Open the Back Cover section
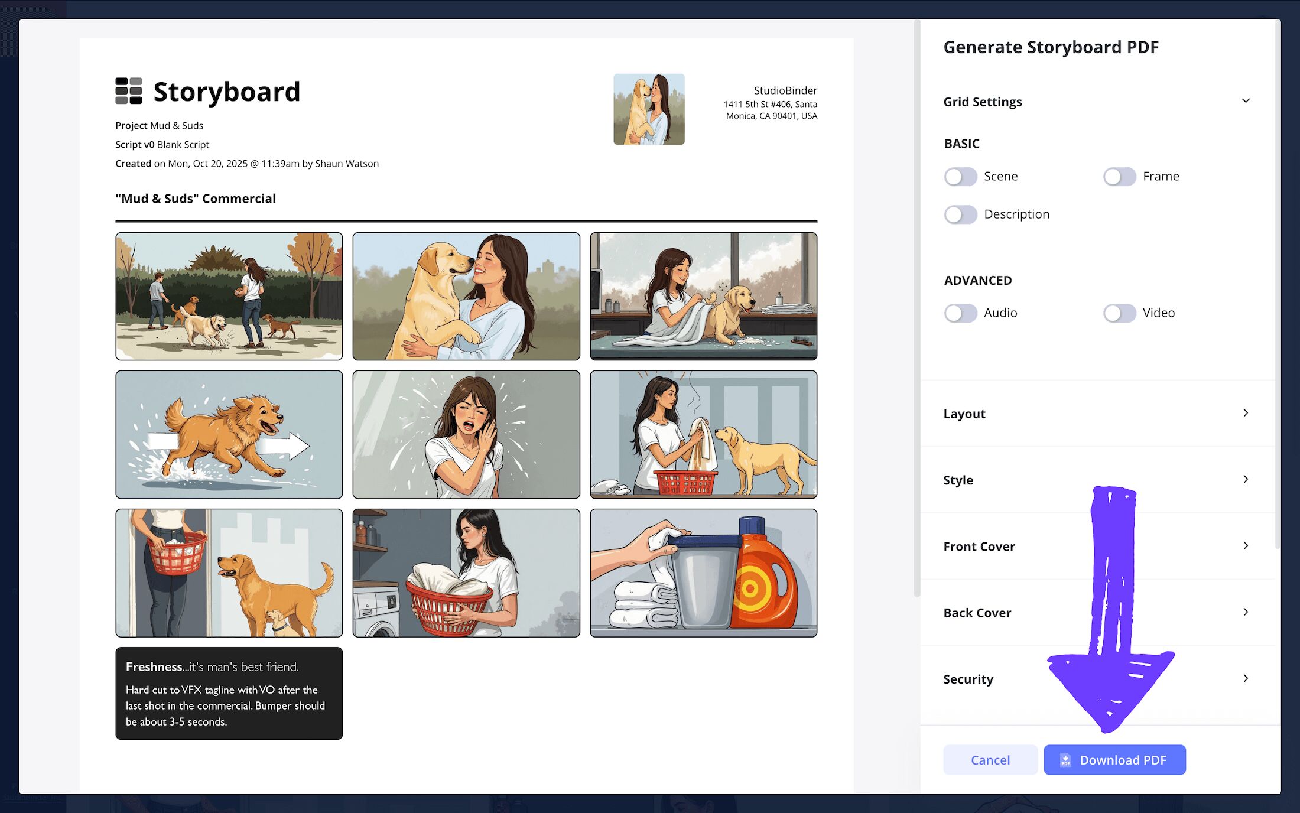 [x=1246, y=612]
